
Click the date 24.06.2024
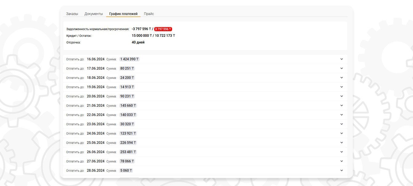pos(96,133)
